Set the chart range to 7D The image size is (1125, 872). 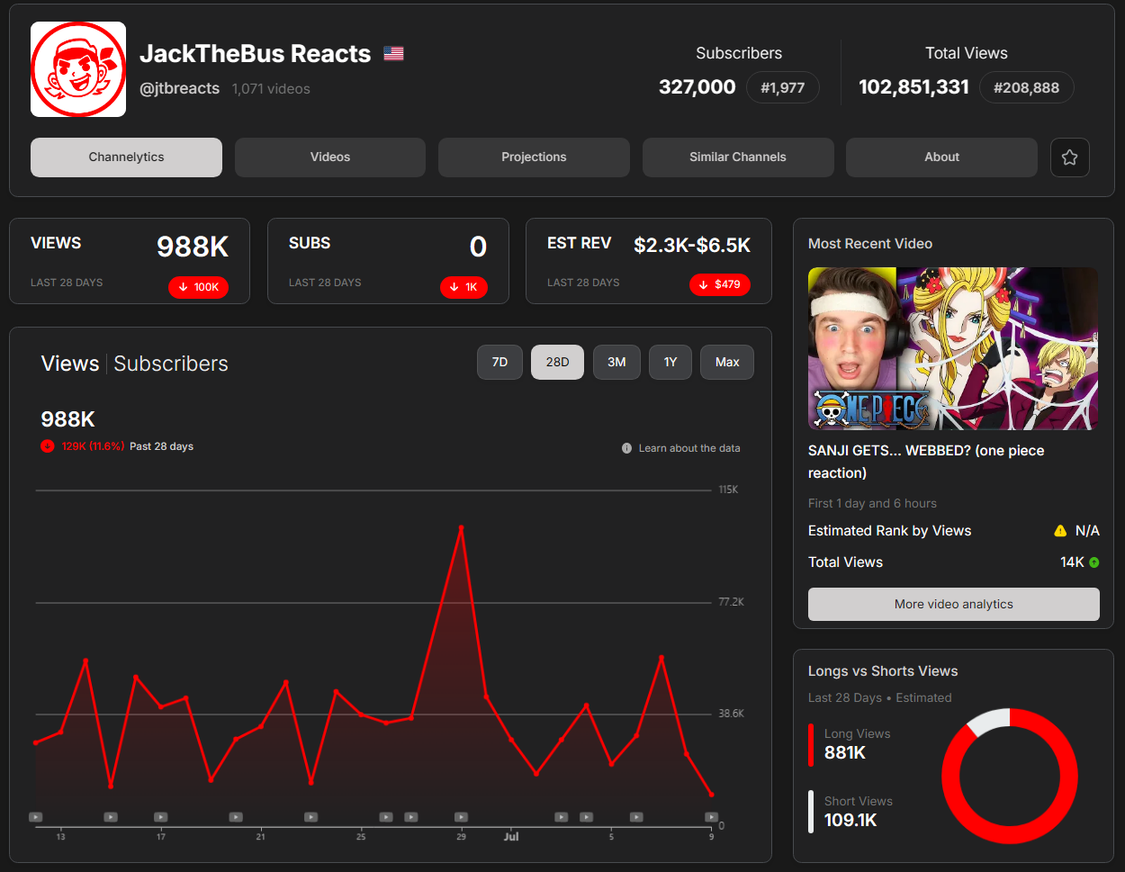499,362
